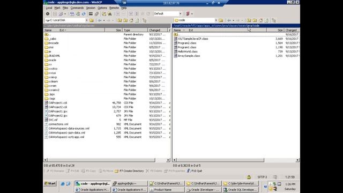Expand the local back history dropdown arrow

tap(103, 20)
